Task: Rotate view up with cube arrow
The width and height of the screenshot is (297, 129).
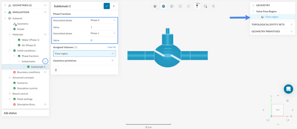Action: (x=278, y=96)
